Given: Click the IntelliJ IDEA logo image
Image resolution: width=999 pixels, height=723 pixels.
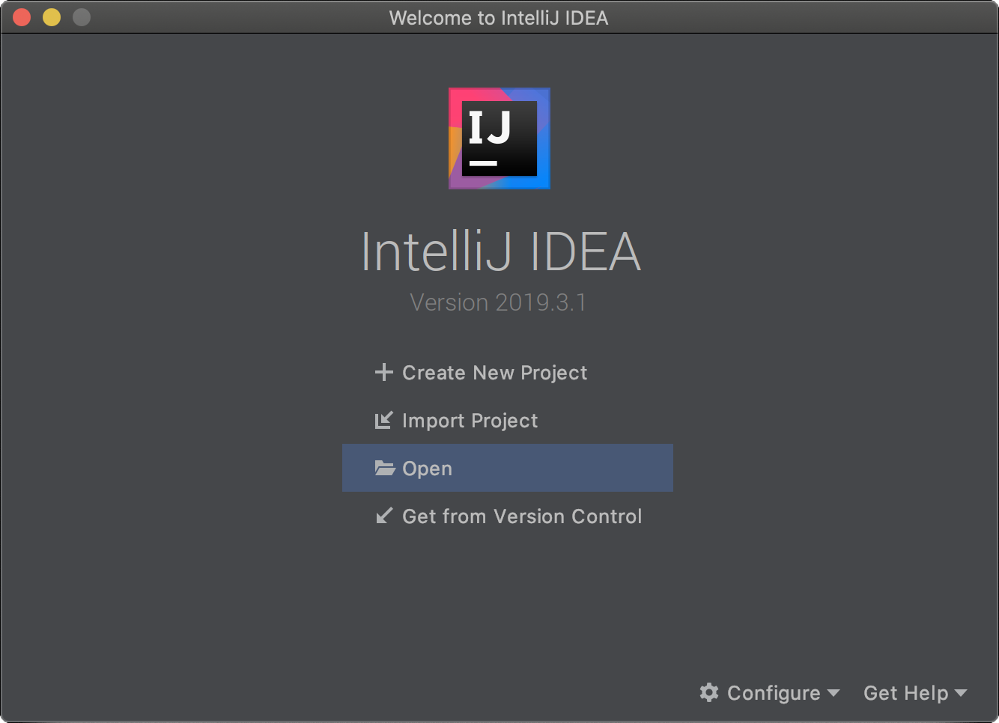Looking at the screenshot, I should click(x=499, y=138).
